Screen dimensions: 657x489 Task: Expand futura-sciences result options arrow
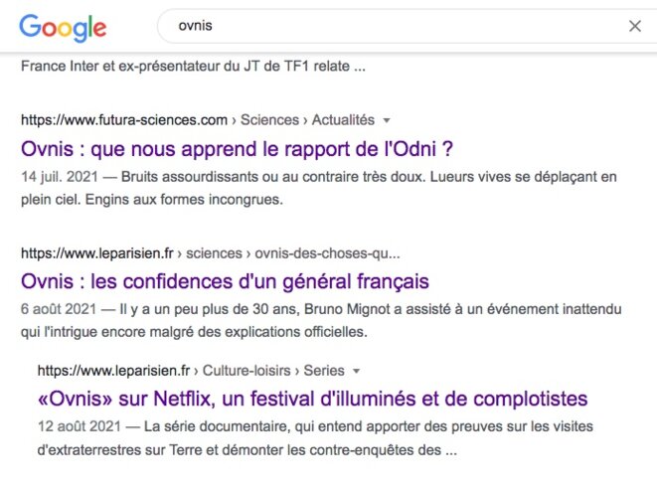387,120
